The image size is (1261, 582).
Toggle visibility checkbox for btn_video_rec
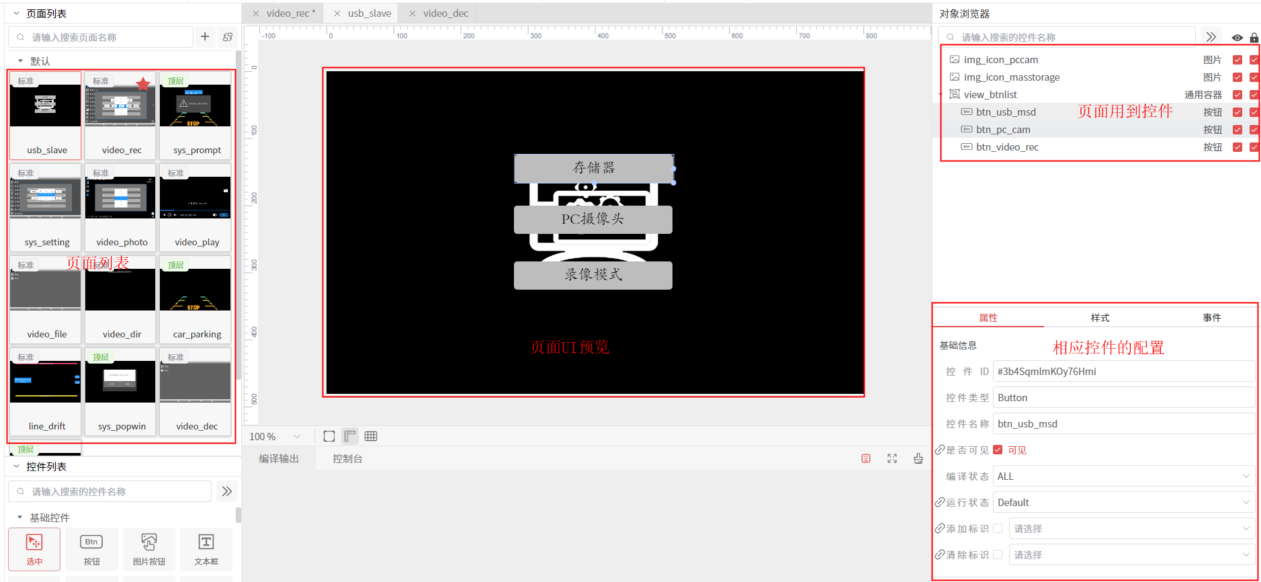point(1237,147)
